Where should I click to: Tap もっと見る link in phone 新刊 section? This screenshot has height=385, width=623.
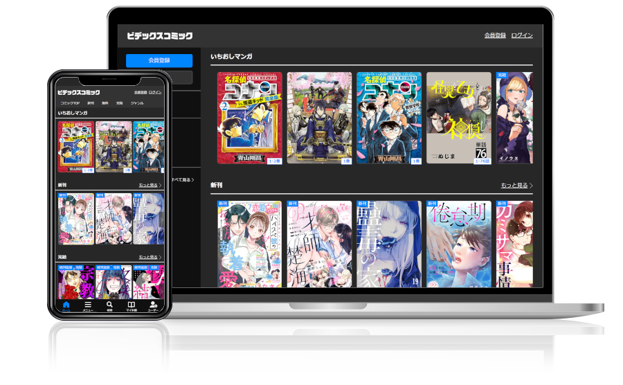click(x=148, y=186)
